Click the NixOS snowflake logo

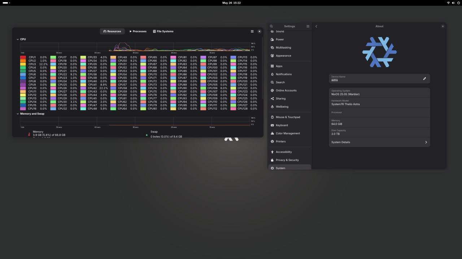pyautogui.click(x=379, y=52)
